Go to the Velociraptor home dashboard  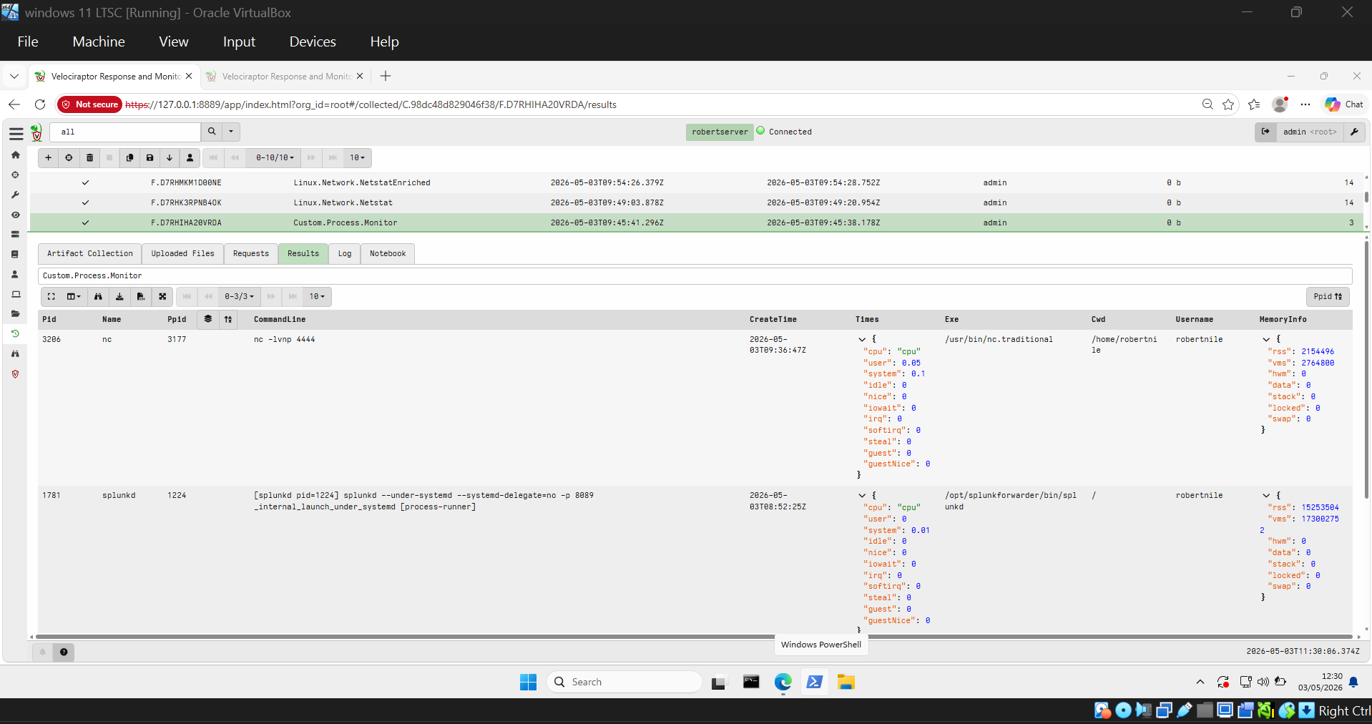coord(15,155)
